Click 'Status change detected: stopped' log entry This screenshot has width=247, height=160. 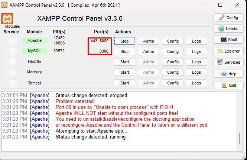(x=91, y=96)
